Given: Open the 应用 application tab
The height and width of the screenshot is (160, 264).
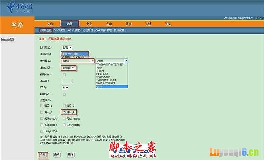Looking at the screenshot, I should 109,24.
